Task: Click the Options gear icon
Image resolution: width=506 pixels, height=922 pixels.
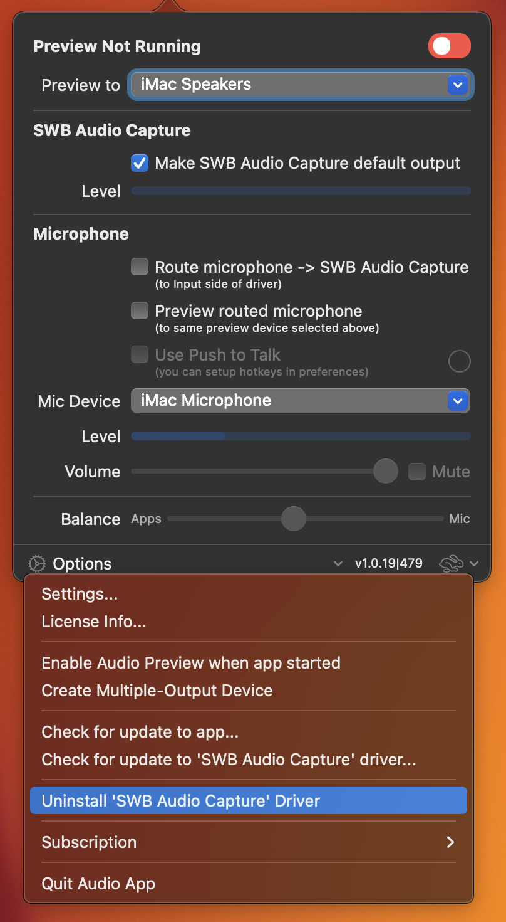Action: pyautogui.click(x=38, y=564)
